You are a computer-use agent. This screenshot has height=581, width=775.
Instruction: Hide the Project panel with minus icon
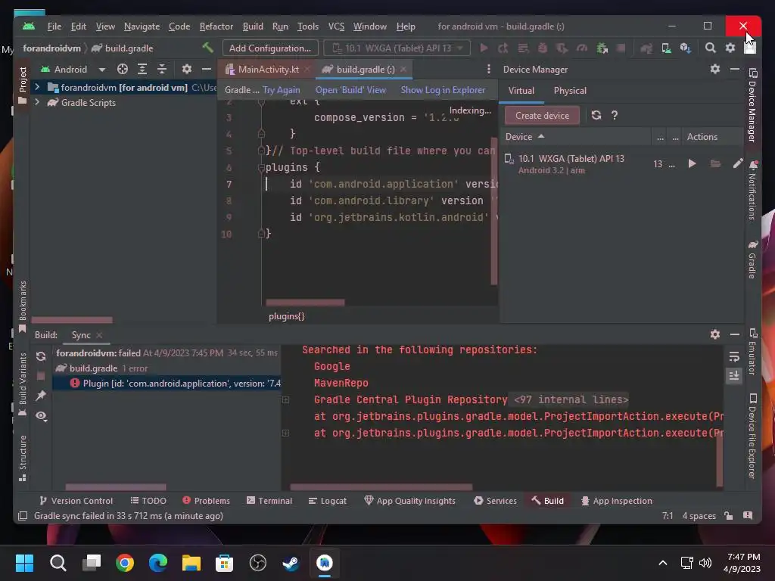[x=207, y=69]
